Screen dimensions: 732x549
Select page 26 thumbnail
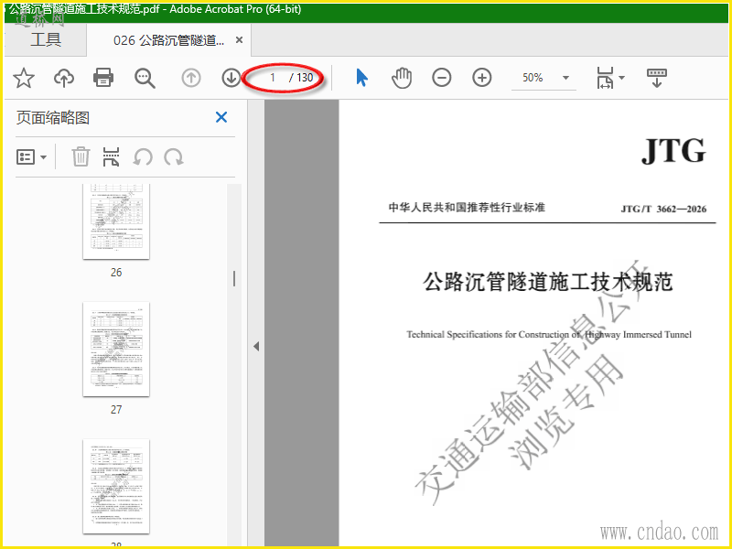click(x=116, y=221)
